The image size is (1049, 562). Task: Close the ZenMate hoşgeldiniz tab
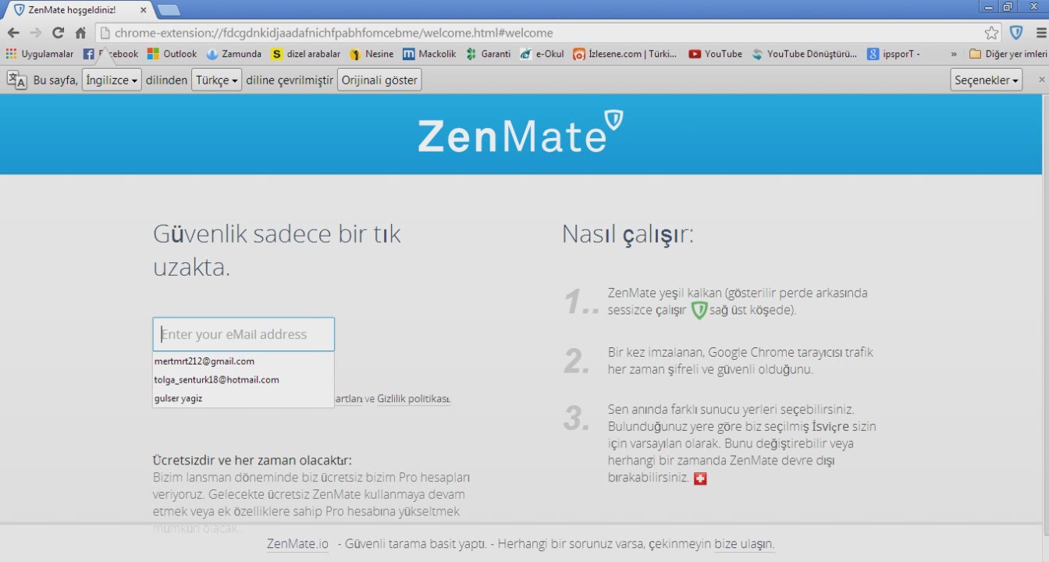tap(142, 9)
